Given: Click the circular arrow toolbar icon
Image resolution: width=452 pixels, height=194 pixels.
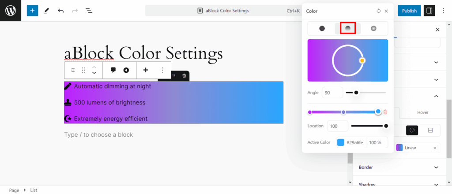Looking at the screenshot, I should coord(126,70).
